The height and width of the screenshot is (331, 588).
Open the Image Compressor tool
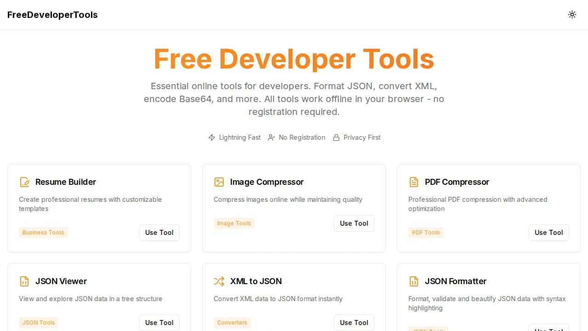tap(354, 223)
